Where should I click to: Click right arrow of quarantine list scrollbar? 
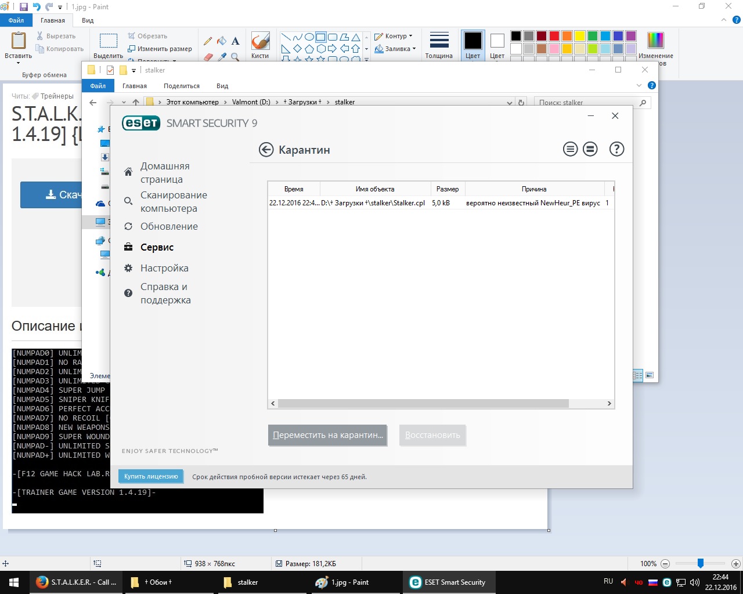click(x=609, y=403)
